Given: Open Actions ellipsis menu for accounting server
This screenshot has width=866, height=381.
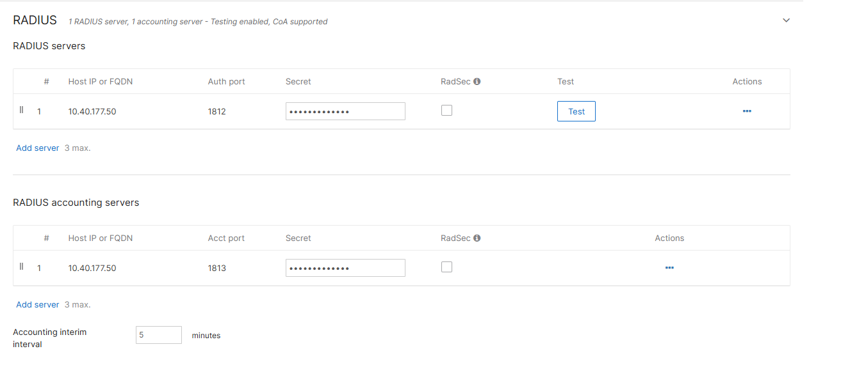Looking at the screenshot, I should coord(669,268).
